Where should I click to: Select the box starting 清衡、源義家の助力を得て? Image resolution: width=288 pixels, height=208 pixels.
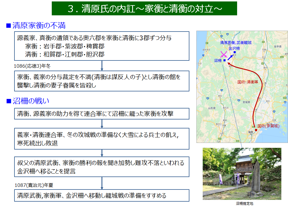click(x=102, y=114)
